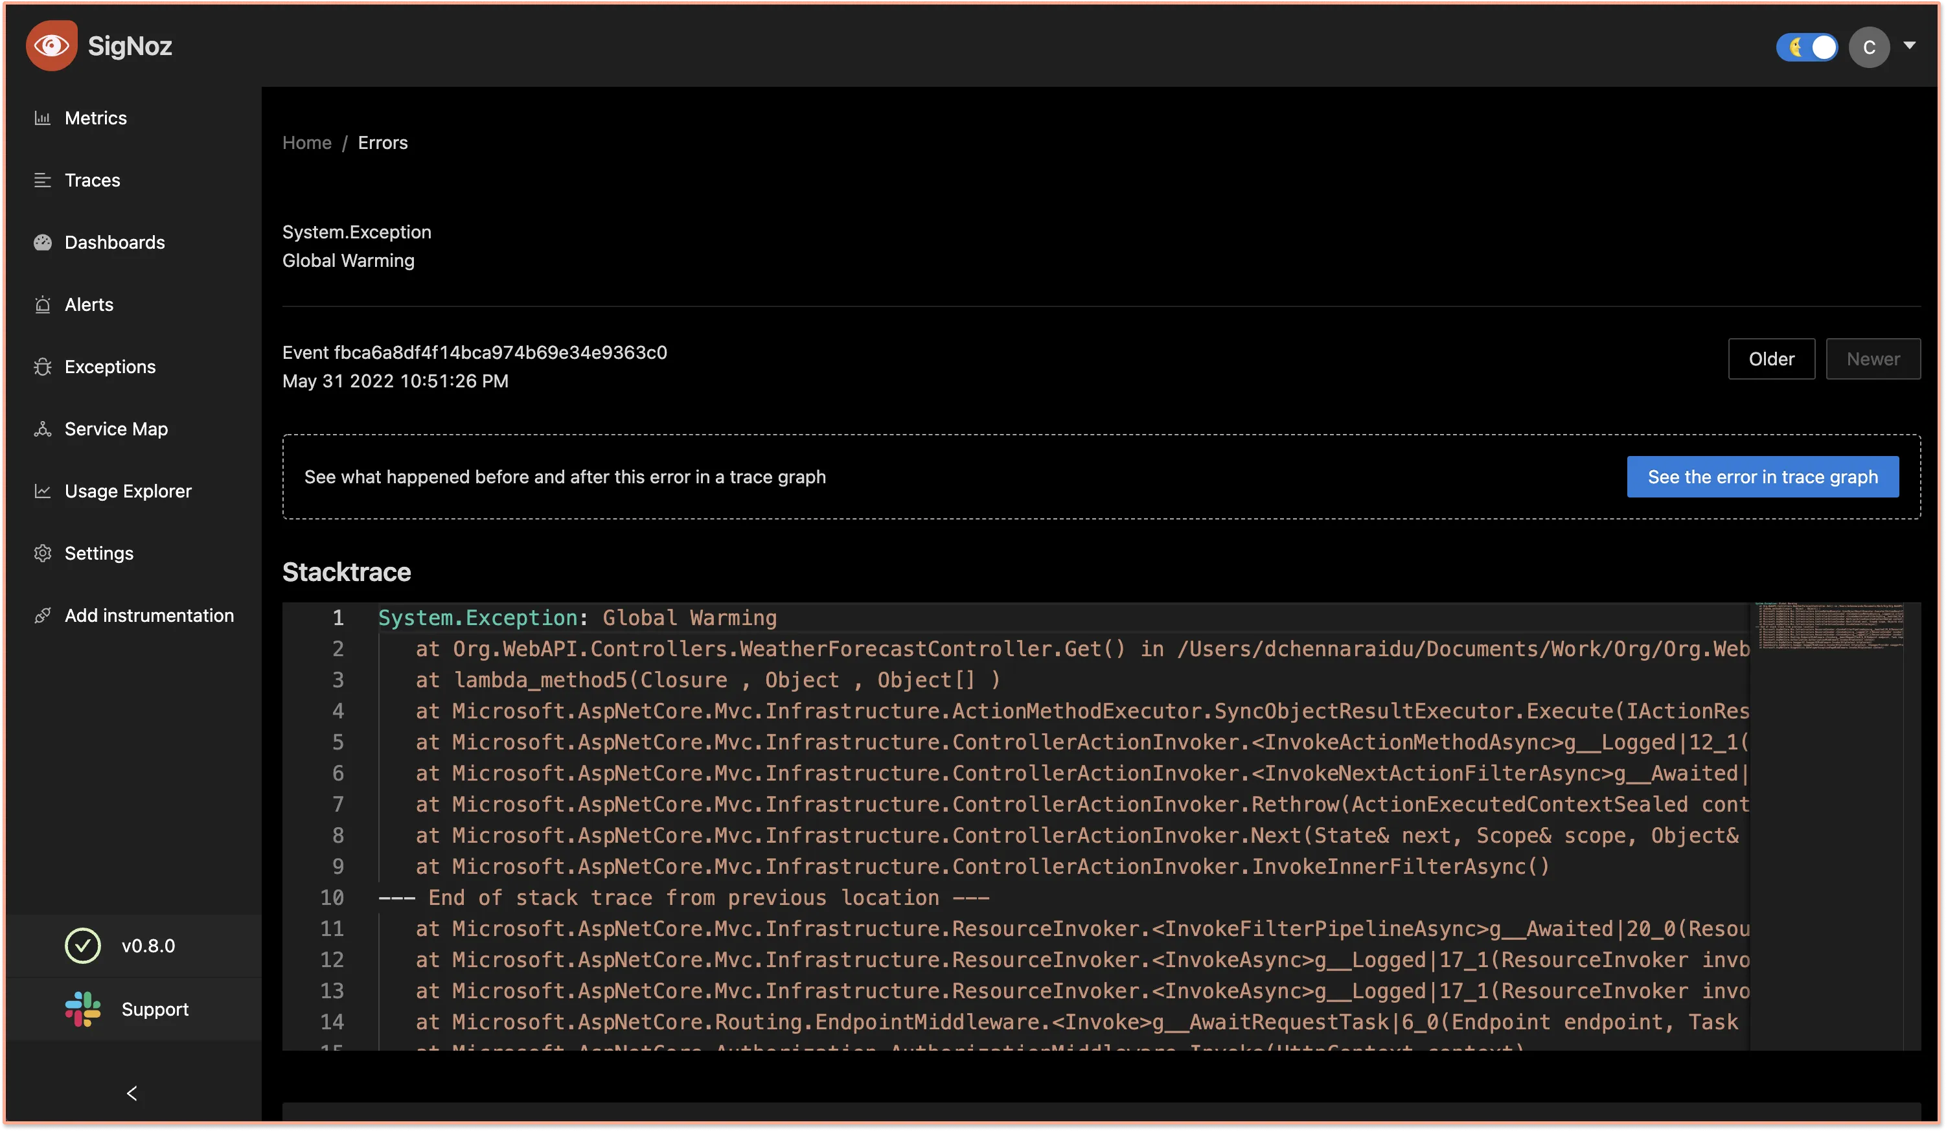
Task: Click the Newer event button
Action: point(1873,358)
